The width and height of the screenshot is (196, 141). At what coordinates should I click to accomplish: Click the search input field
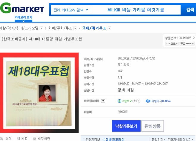(x=136, y=10)
